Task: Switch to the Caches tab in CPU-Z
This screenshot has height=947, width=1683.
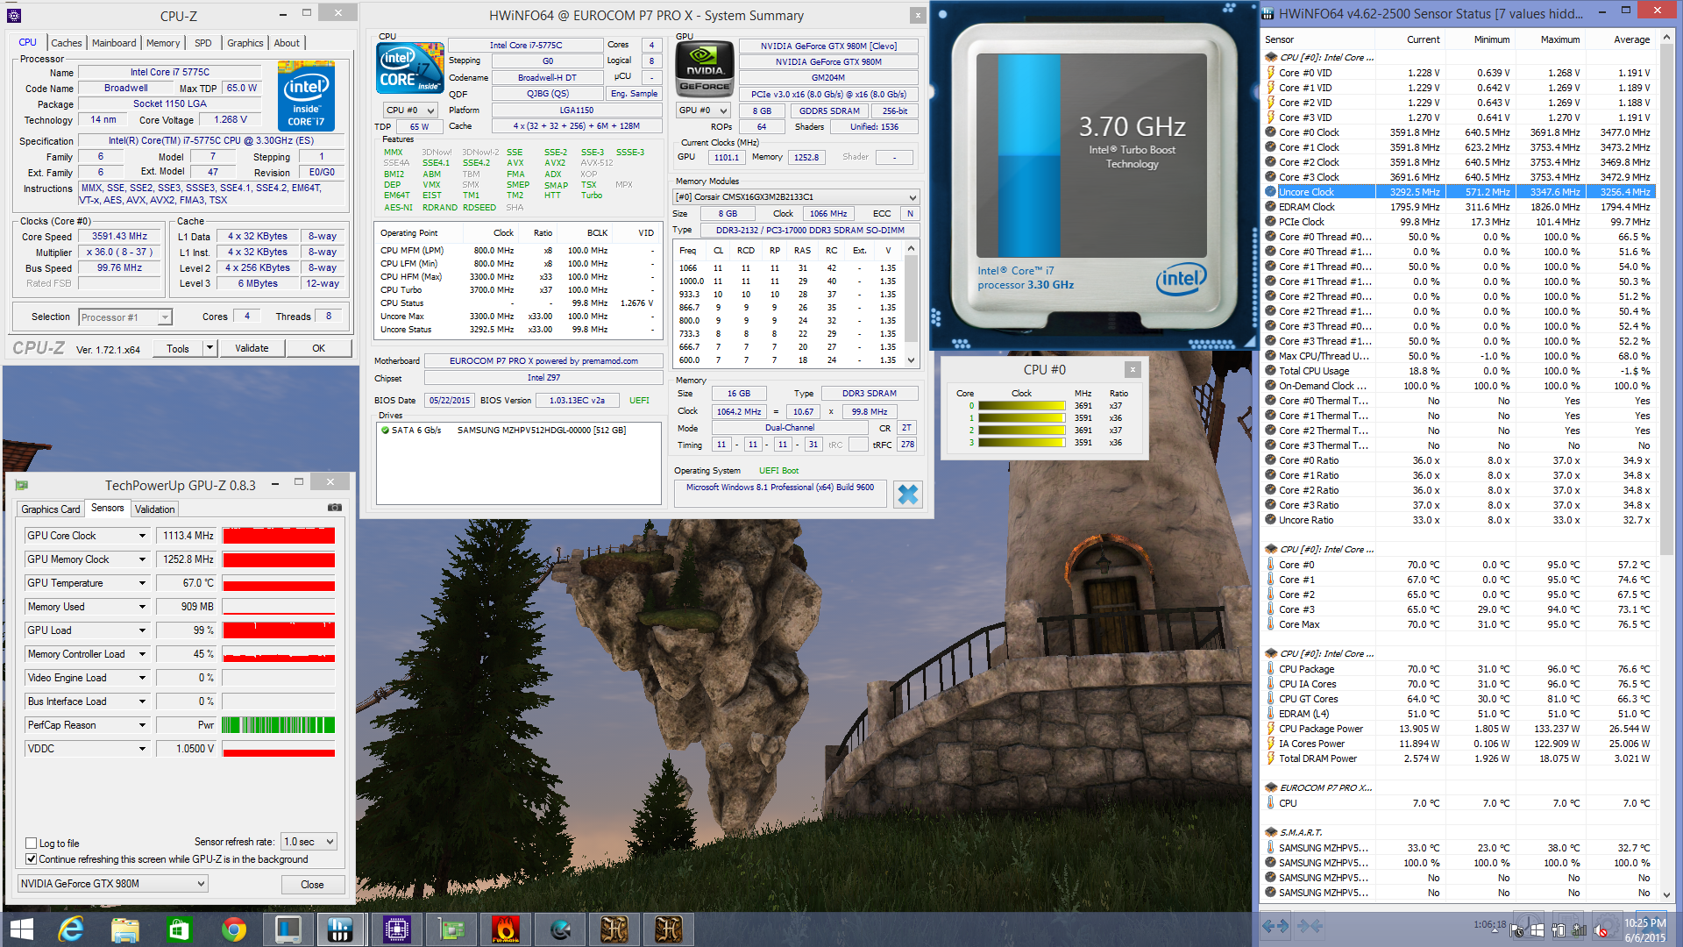Action: click(66, 43)
